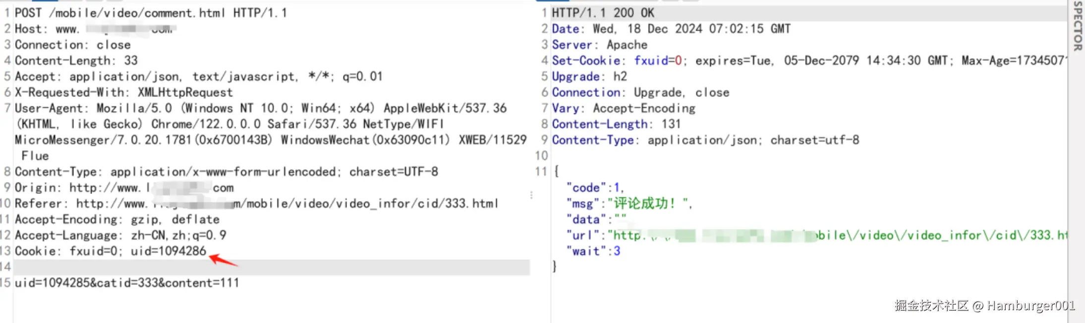Click the User-Agent header line
Screen dimensions: 1085x323
[x=260, y=108]
